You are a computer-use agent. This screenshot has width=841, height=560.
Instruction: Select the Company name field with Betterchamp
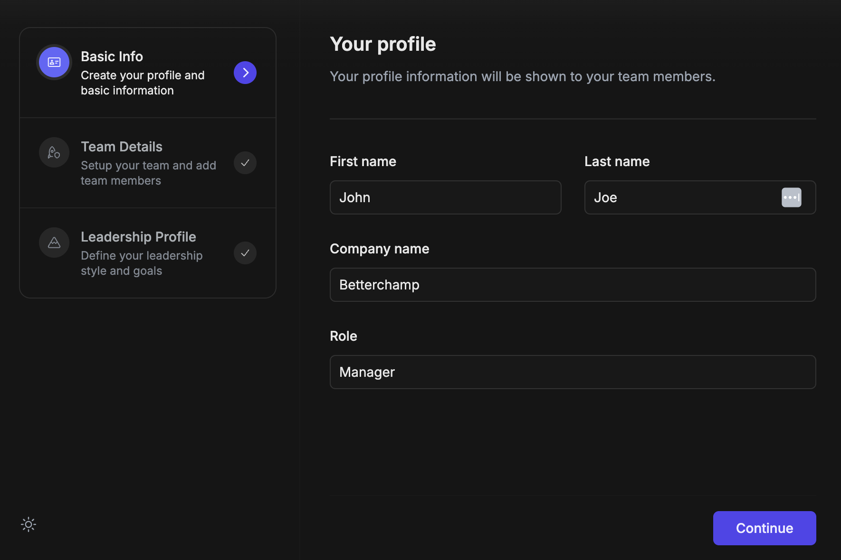tap(573, 285)
